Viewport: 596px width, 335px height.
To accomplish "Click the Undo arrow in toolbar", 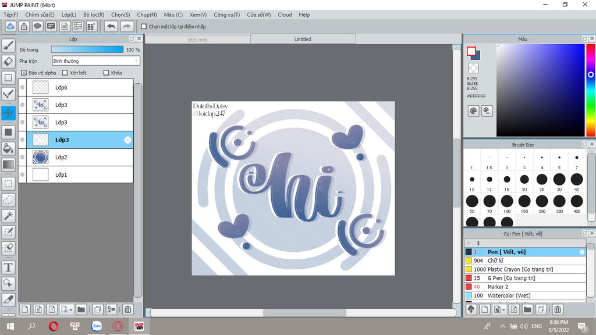I will (111, 26).
